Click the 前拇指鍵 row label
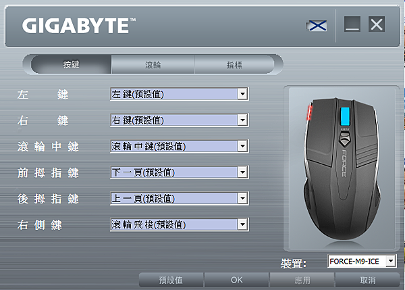The width and height of the screenshot is (405, 290). coord(48,173)
